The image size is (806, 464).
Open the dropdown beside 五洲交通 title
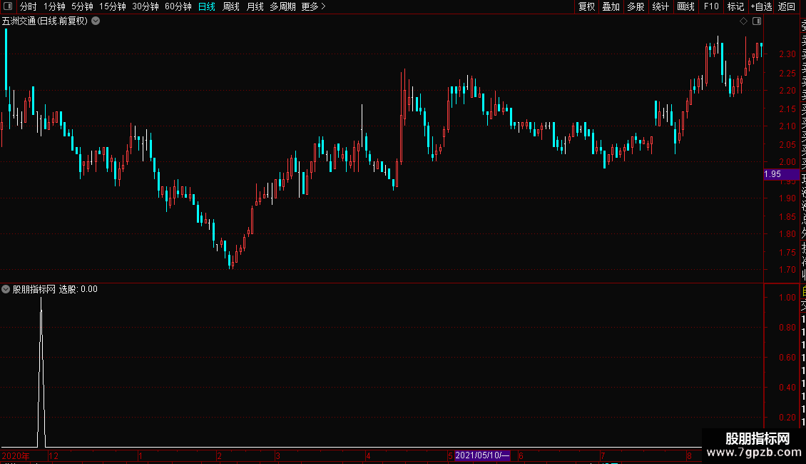96,21
